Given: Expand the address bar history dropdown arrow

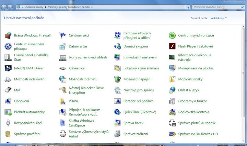Looking at the screenshot, I should coord(183,7).
